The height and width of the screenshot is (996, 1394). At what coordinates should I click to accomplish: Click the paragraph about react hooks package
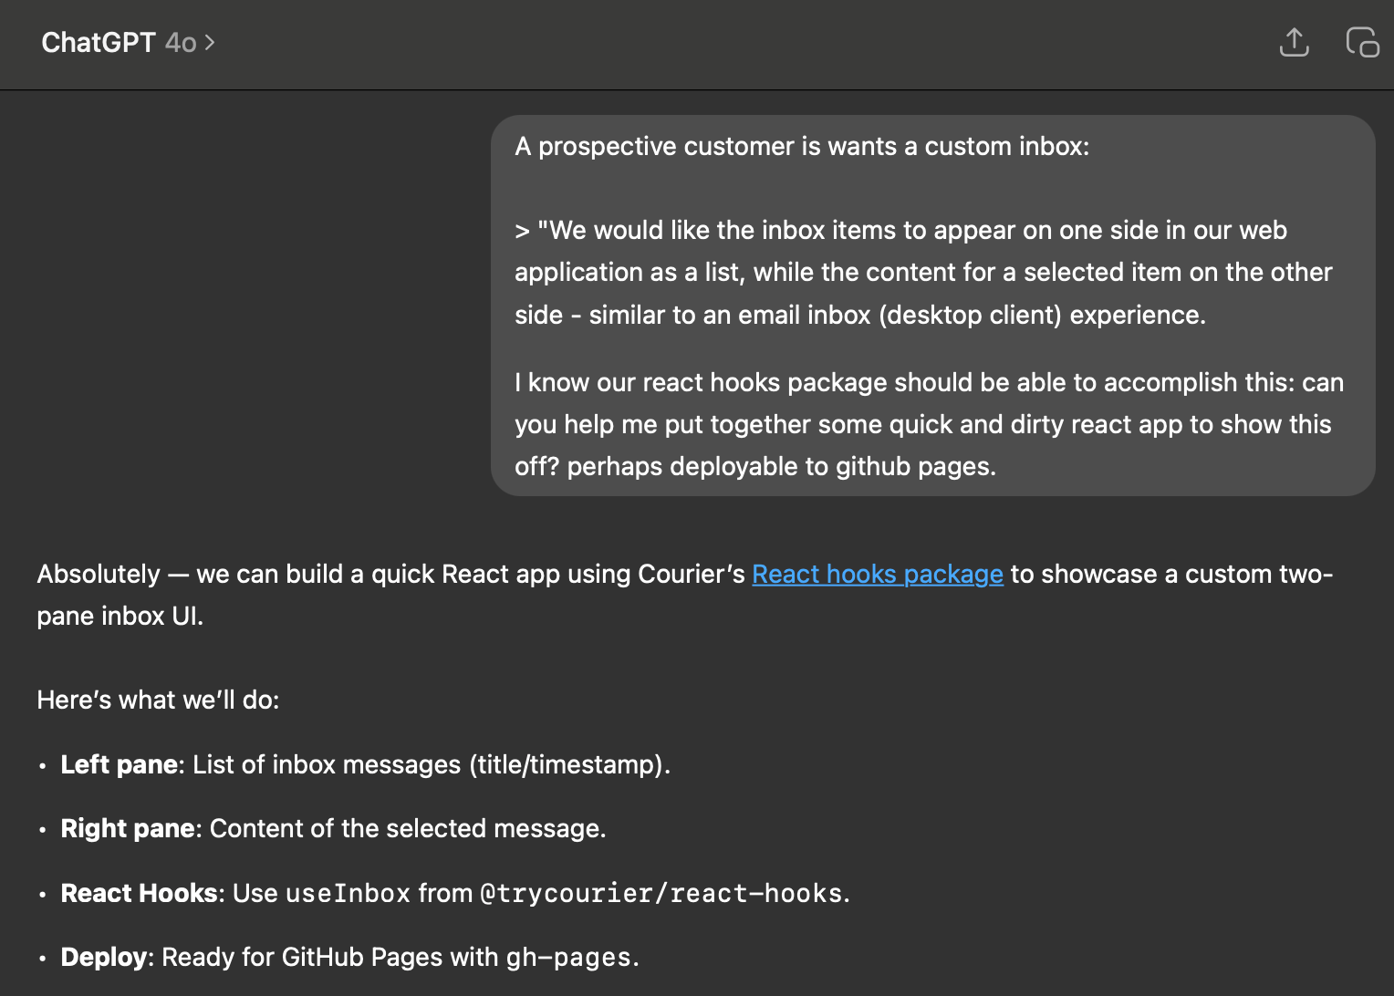tap(929, 424)
